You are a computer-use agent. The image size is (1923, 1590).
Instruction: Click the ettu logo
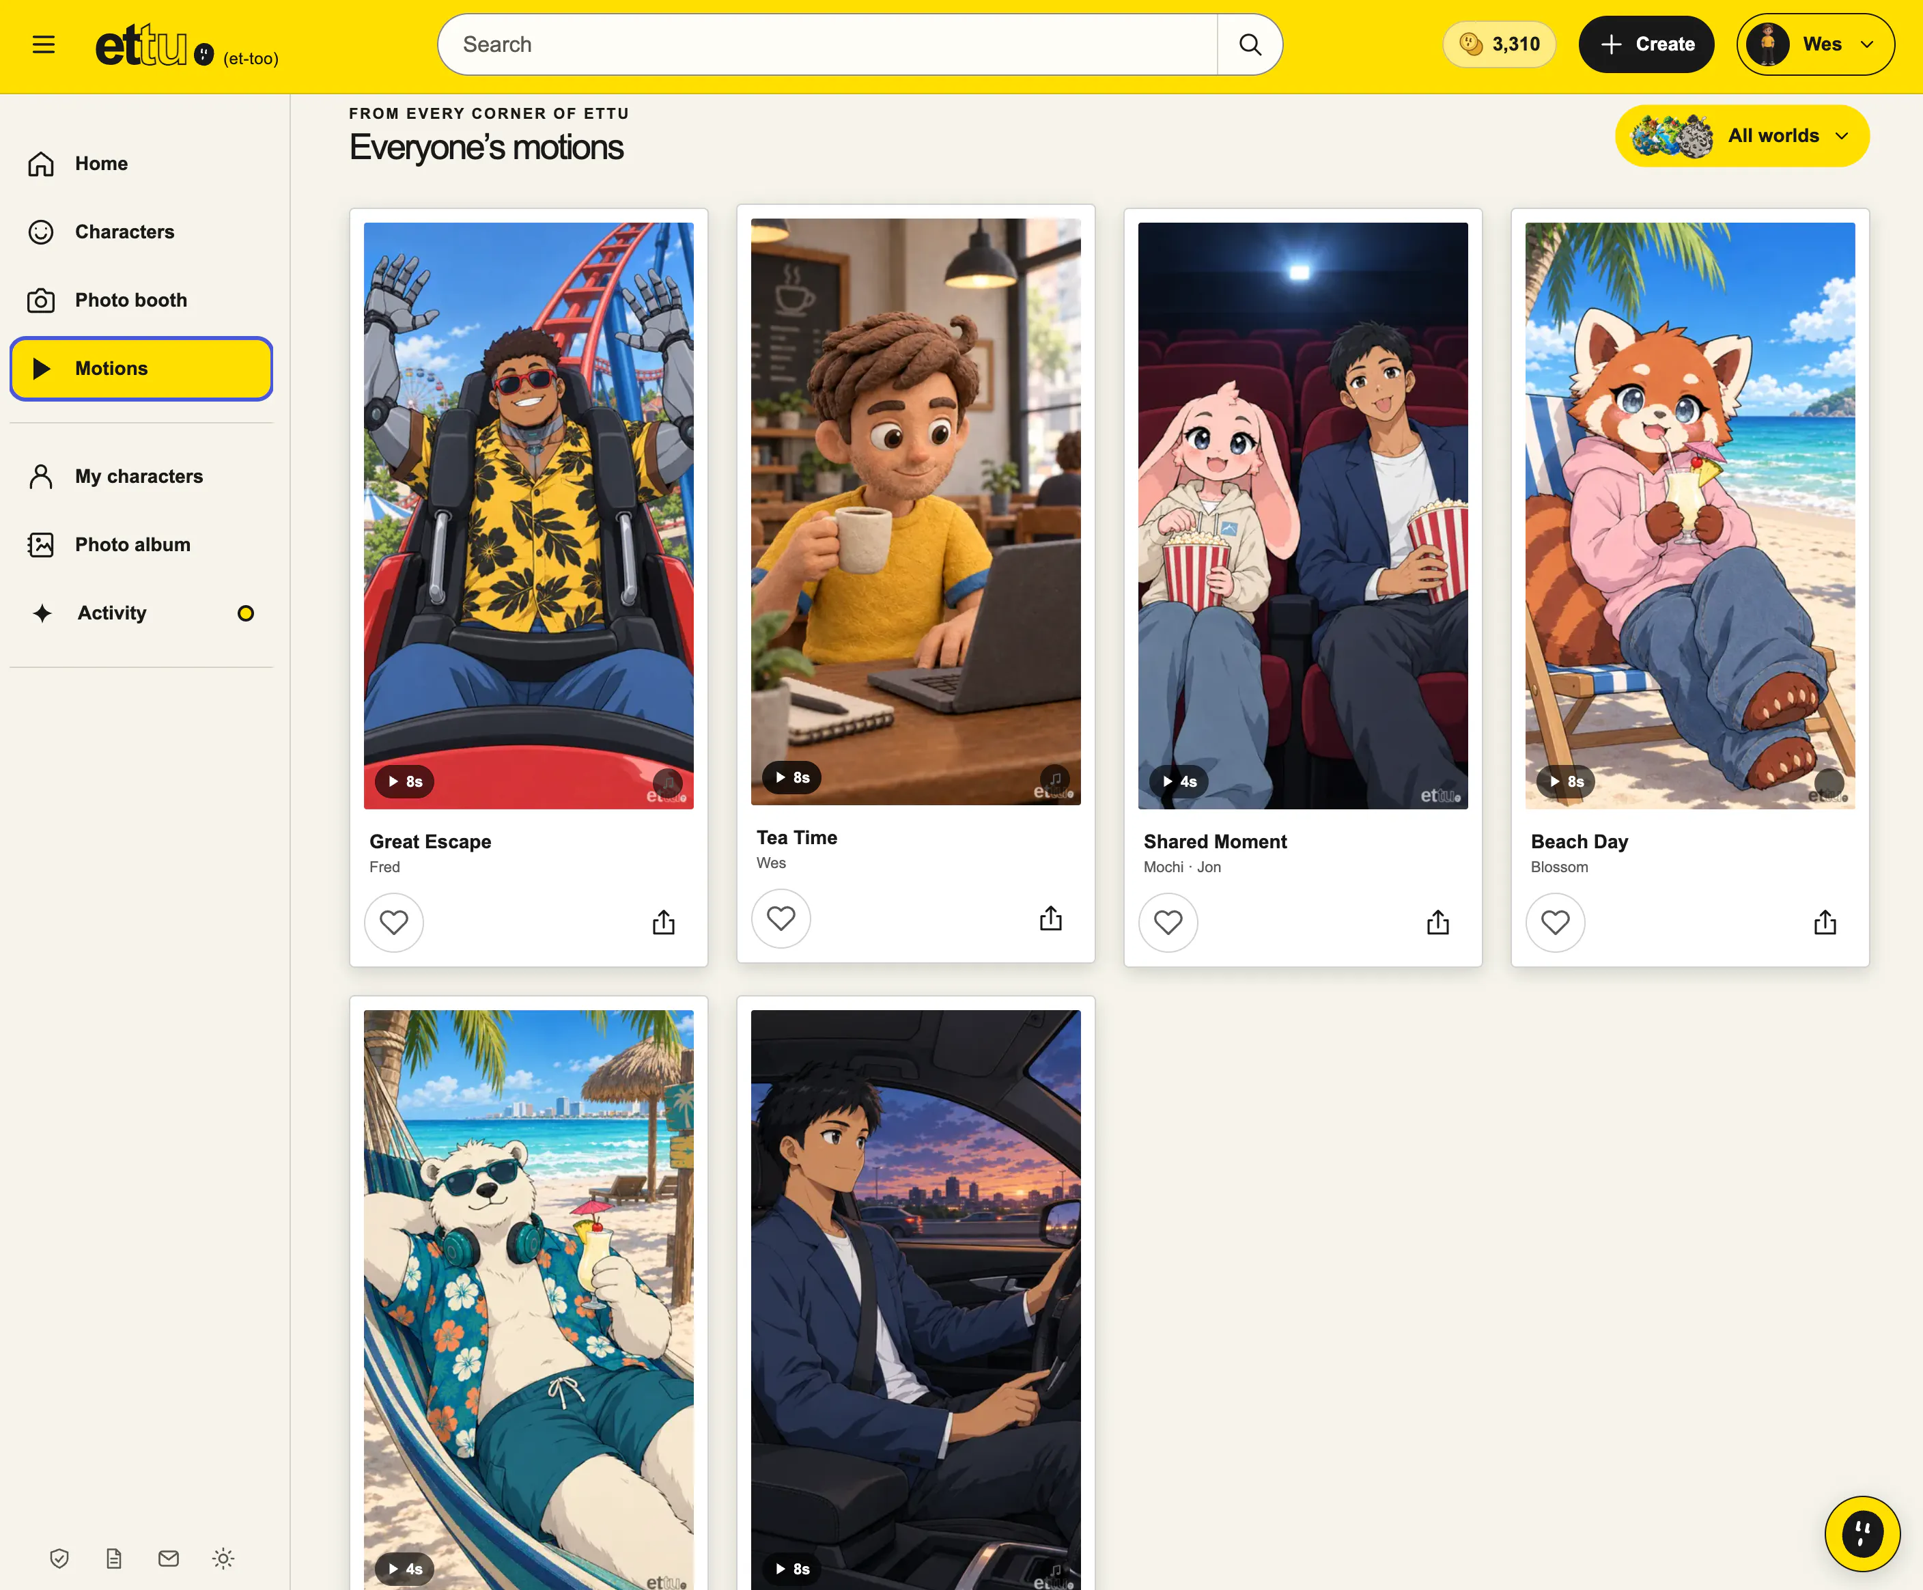click(x=154, y=46)
